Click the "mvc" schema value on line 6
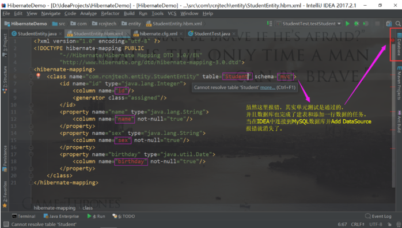Image resolution: width=402 pixels, height=228 pixels. [x=286, y=77]
